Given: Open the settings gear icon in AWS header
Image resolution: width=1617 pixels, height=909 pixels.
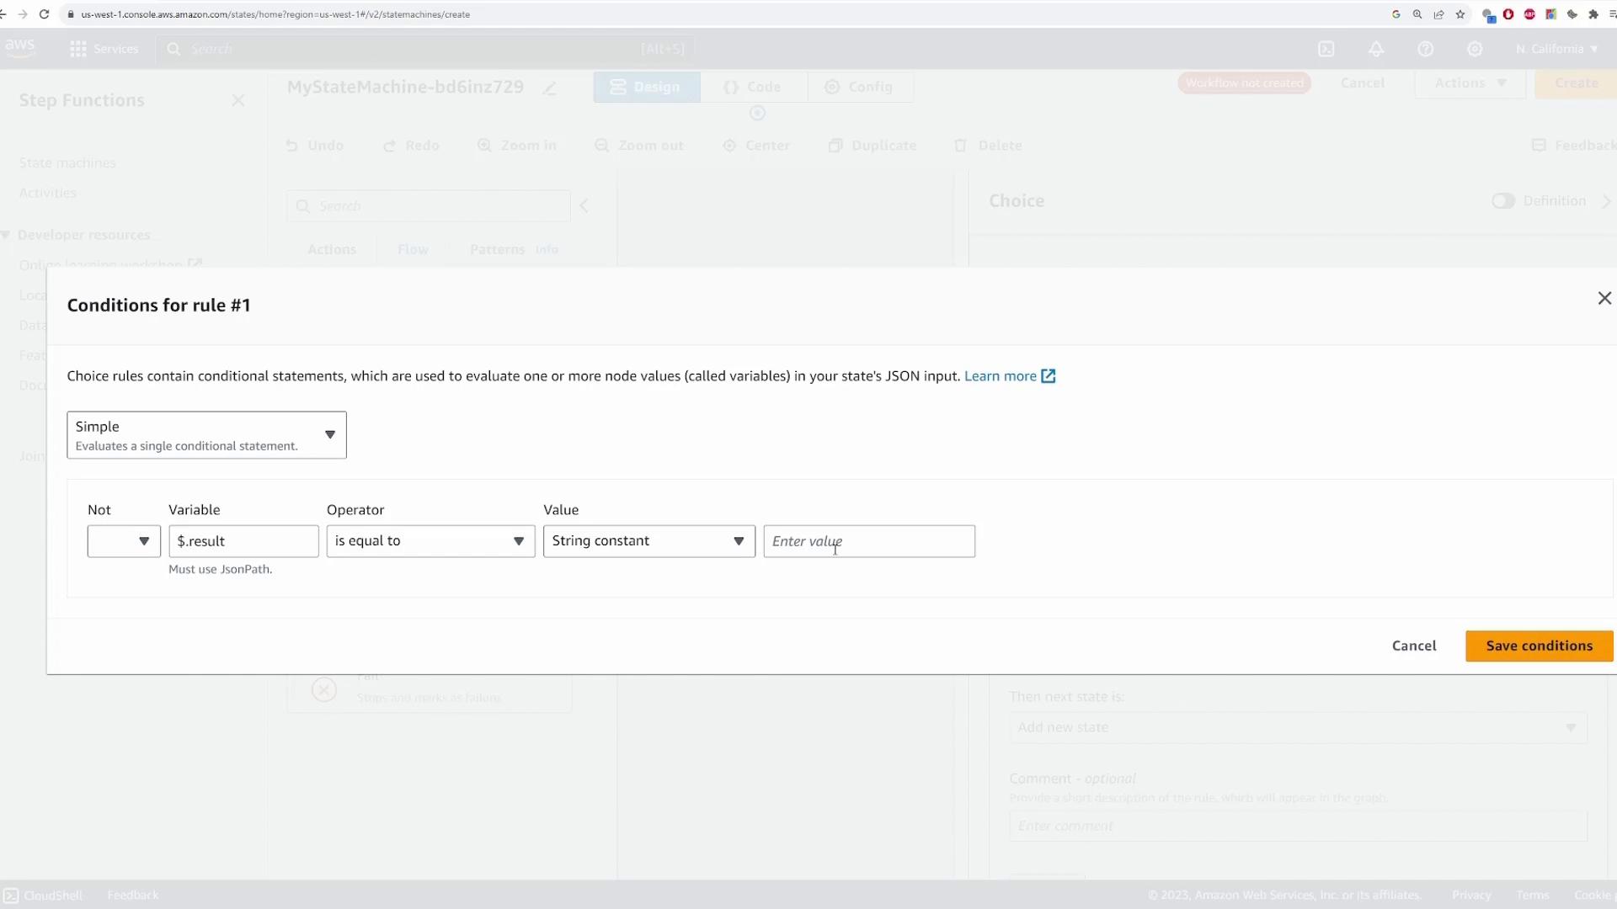Looking at the screenshot, I should pyautogui.click(x=1475, y=49).
